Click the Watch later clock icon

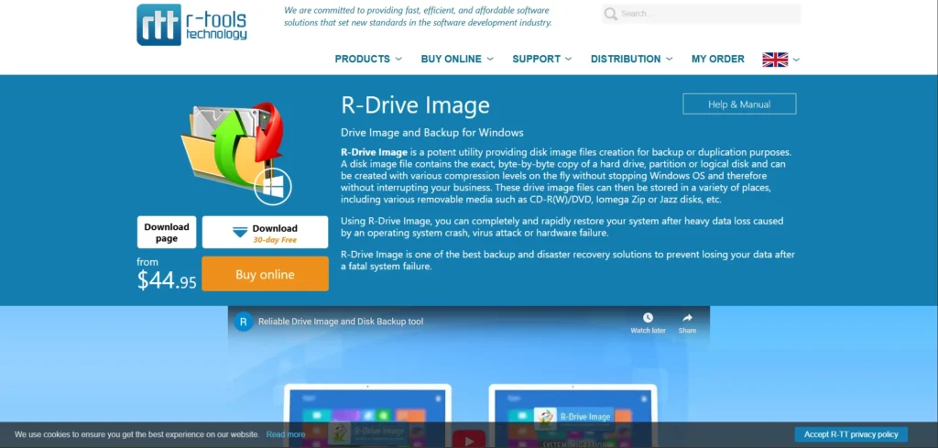(648, 318)
